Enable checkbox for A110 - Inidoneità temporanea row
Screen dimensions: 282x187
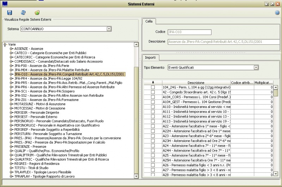(x=153, y=107)
